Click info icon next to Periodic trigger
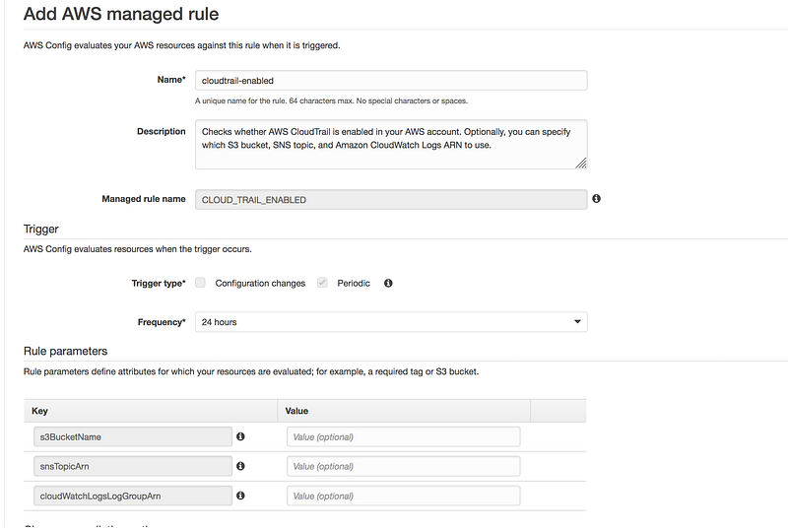 click(388, 284)
